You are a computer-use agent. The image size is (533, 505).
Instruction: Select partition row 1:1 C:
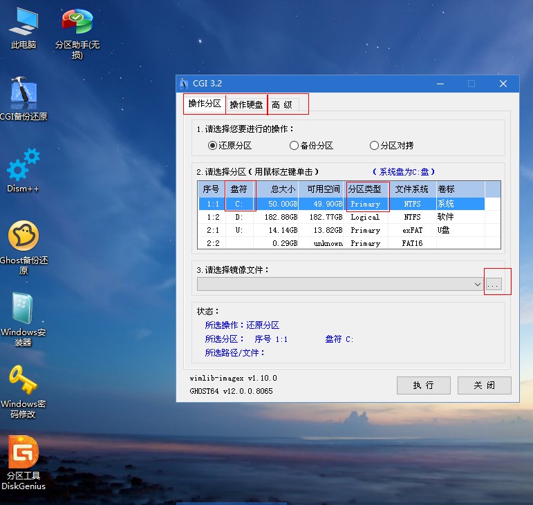tap(342, 204)
